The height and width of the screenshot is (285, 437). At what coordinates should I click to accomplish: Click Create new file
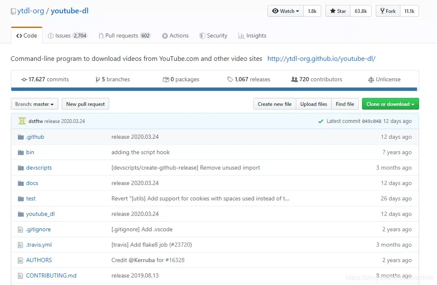[275, 104]
